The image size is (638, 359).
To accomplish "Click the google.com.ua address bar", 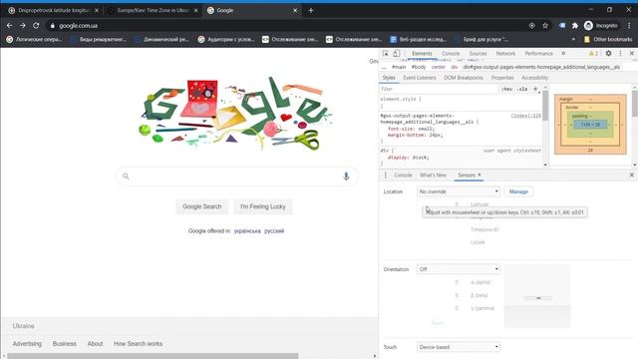I will (285, 25).
